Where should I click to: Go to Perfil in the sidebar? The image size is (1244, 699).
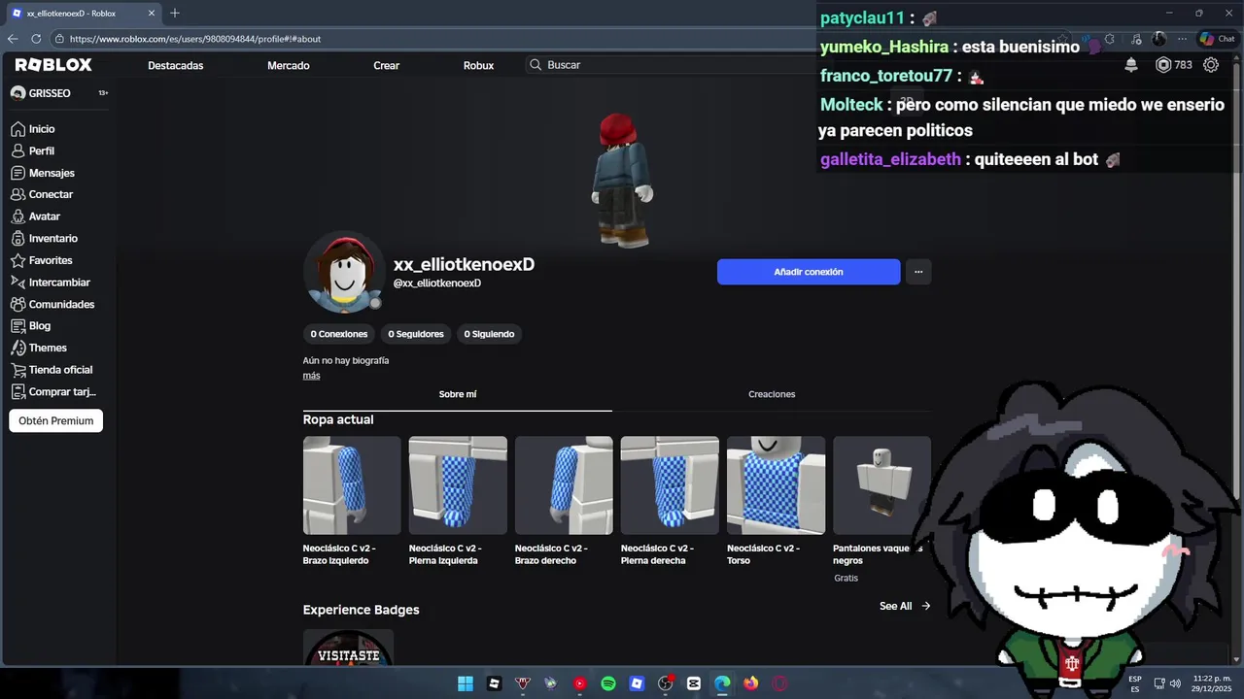(x=33, y=151)
